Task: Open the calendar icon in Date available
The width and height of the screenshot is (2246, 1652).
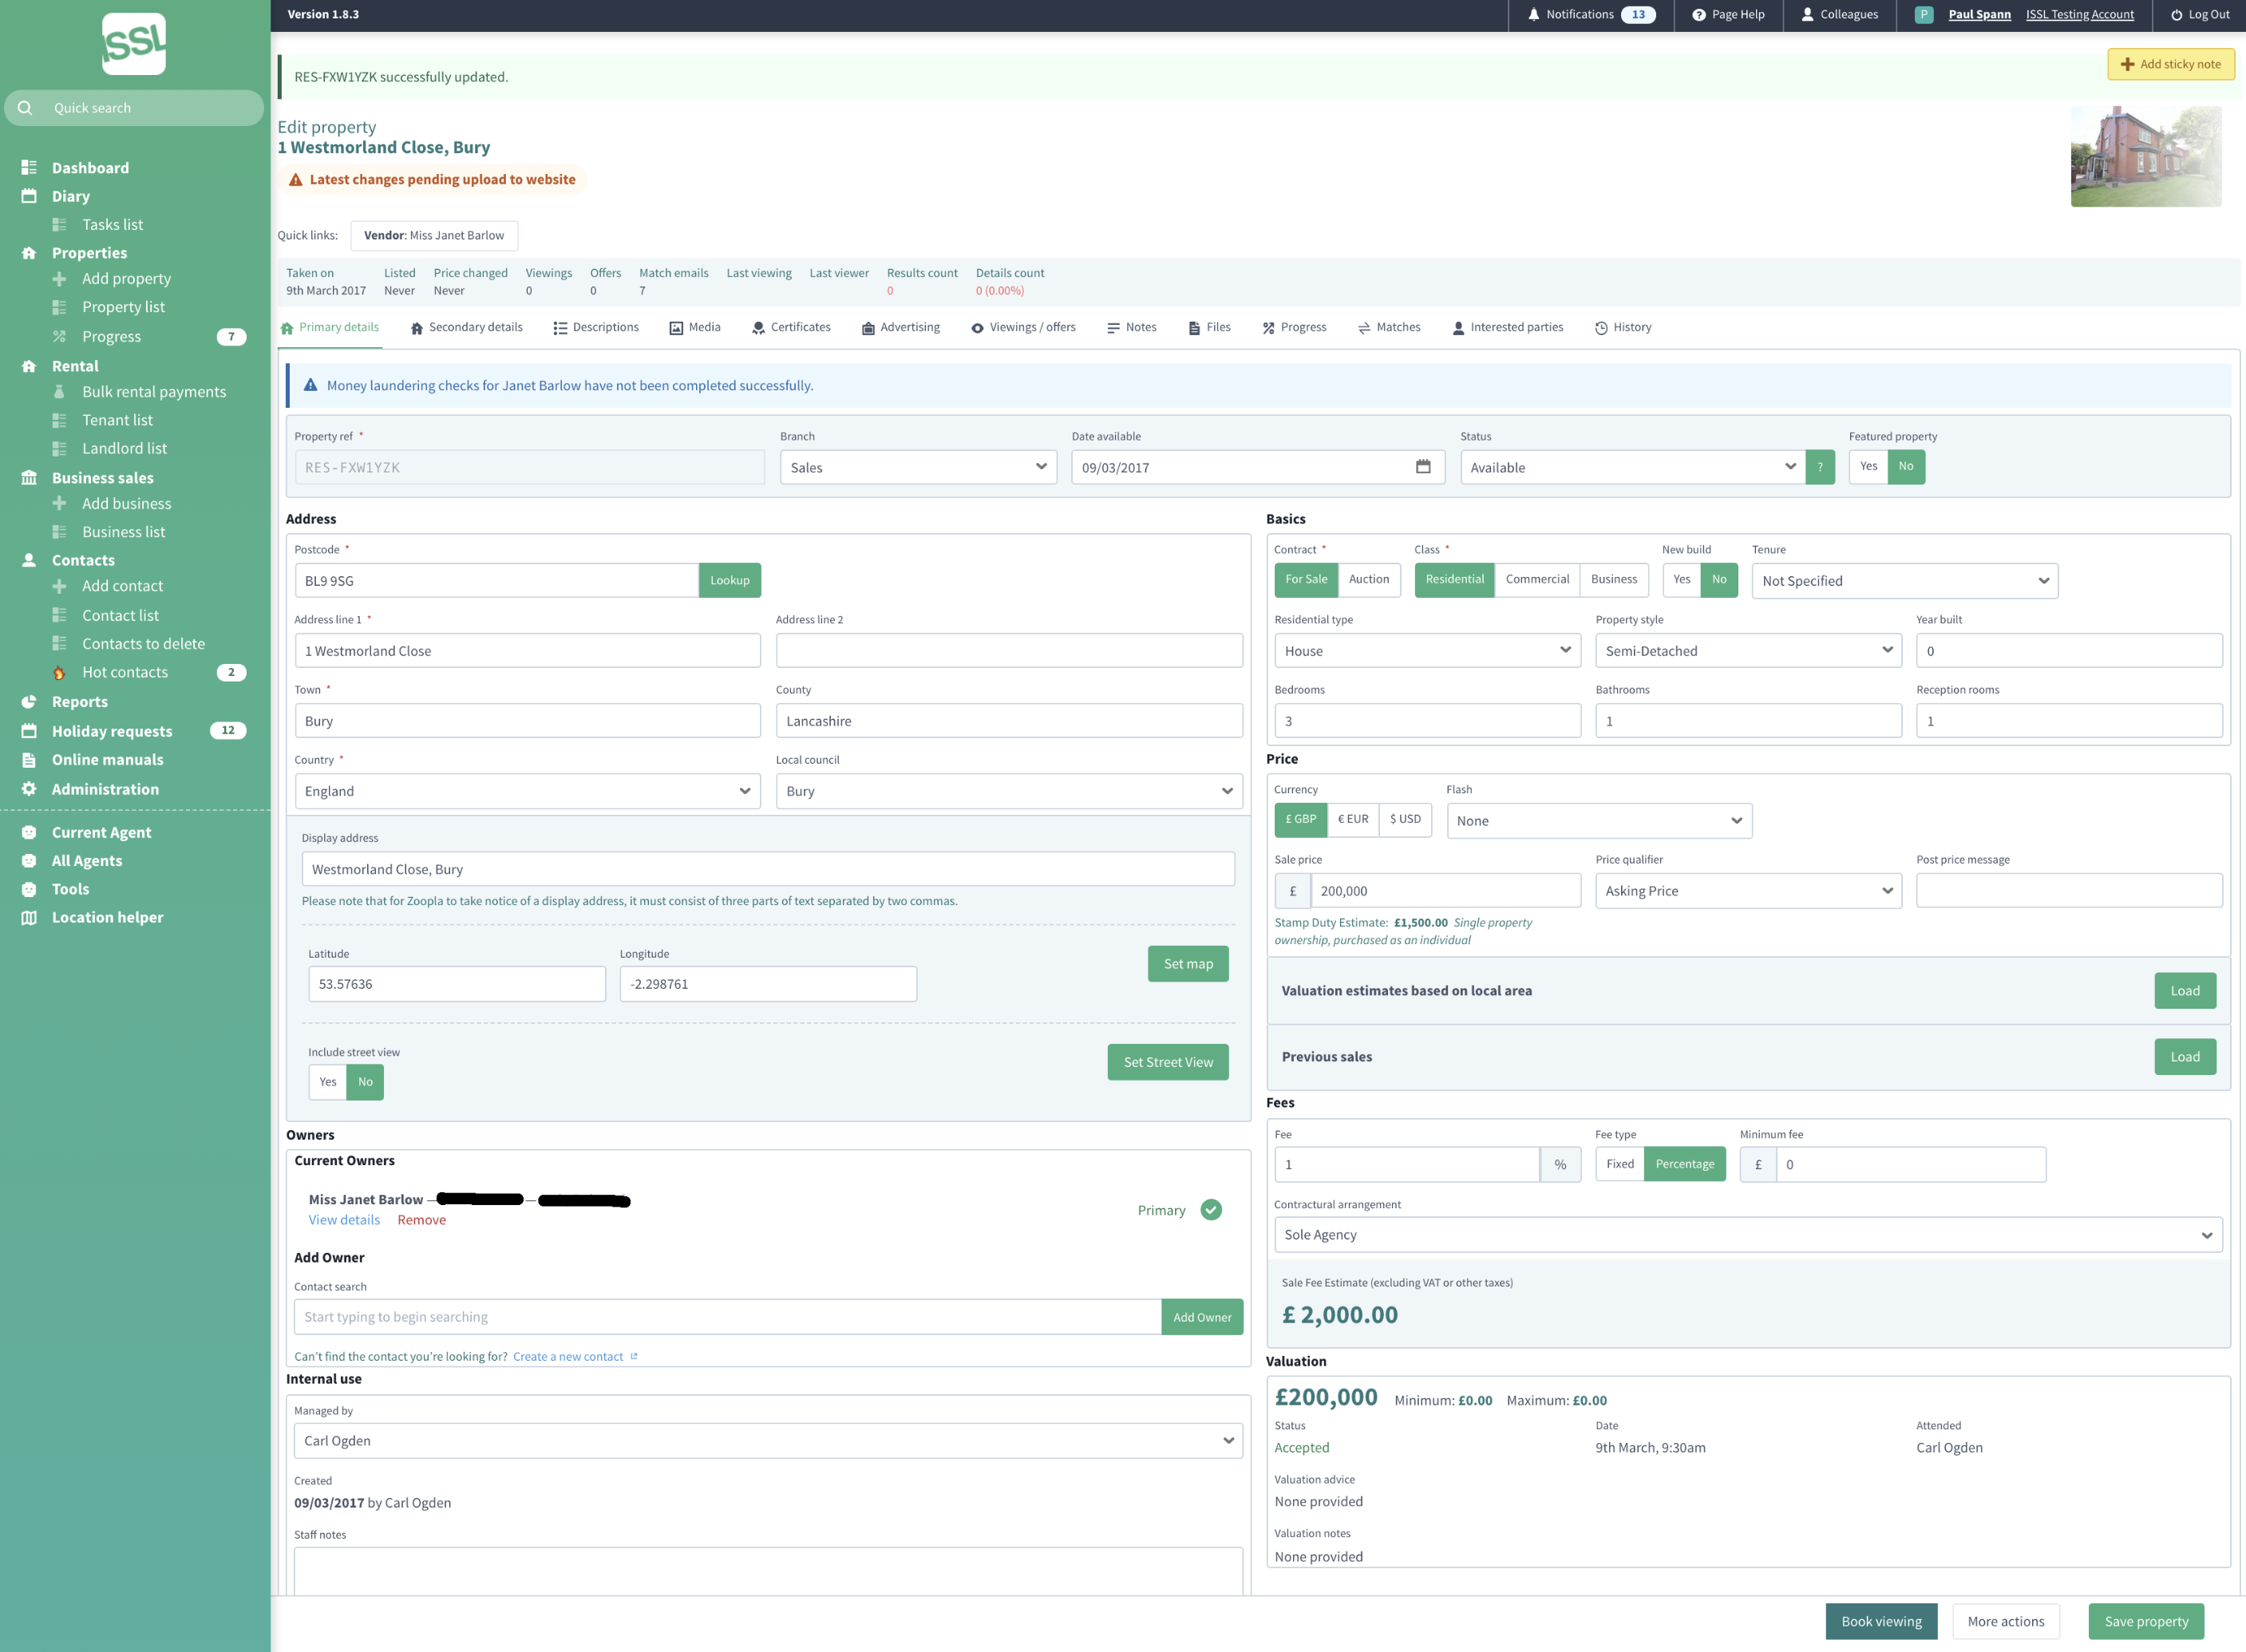Action: pyautogui.click(x=1423, y=467)
